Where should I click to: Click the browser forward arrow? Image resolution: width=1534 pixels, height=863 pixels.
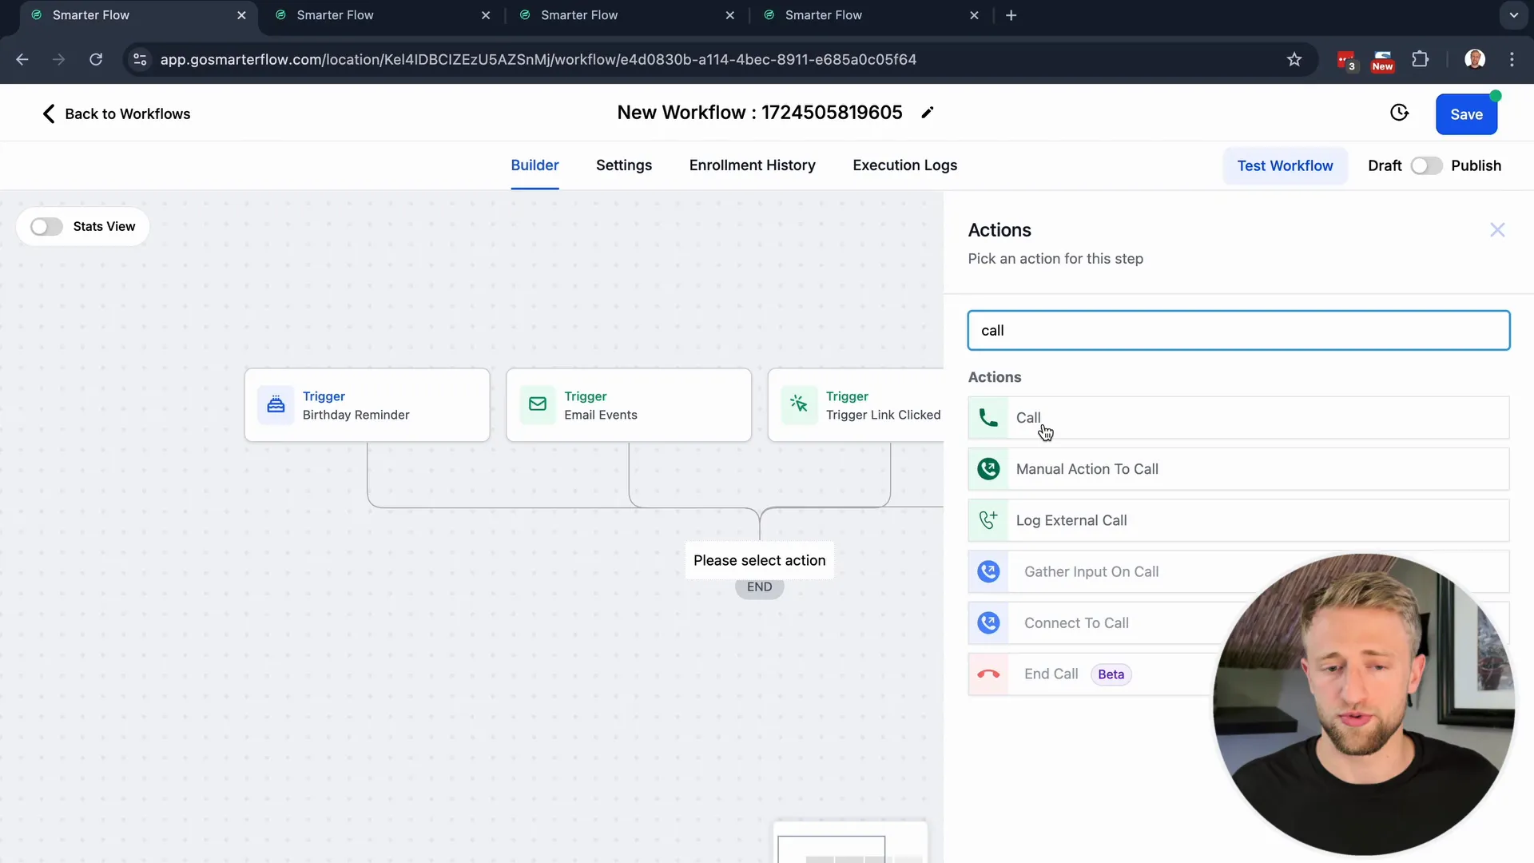click(58, 59)
